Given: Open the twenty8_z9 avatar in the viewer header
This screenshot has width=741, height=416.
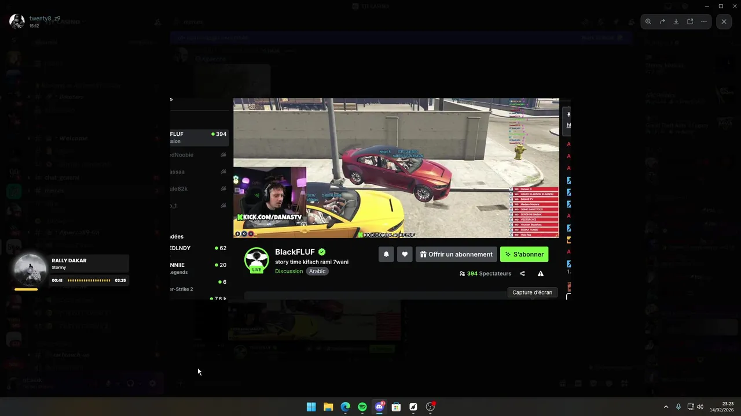Looking at the screenshot, I should 17,21.
